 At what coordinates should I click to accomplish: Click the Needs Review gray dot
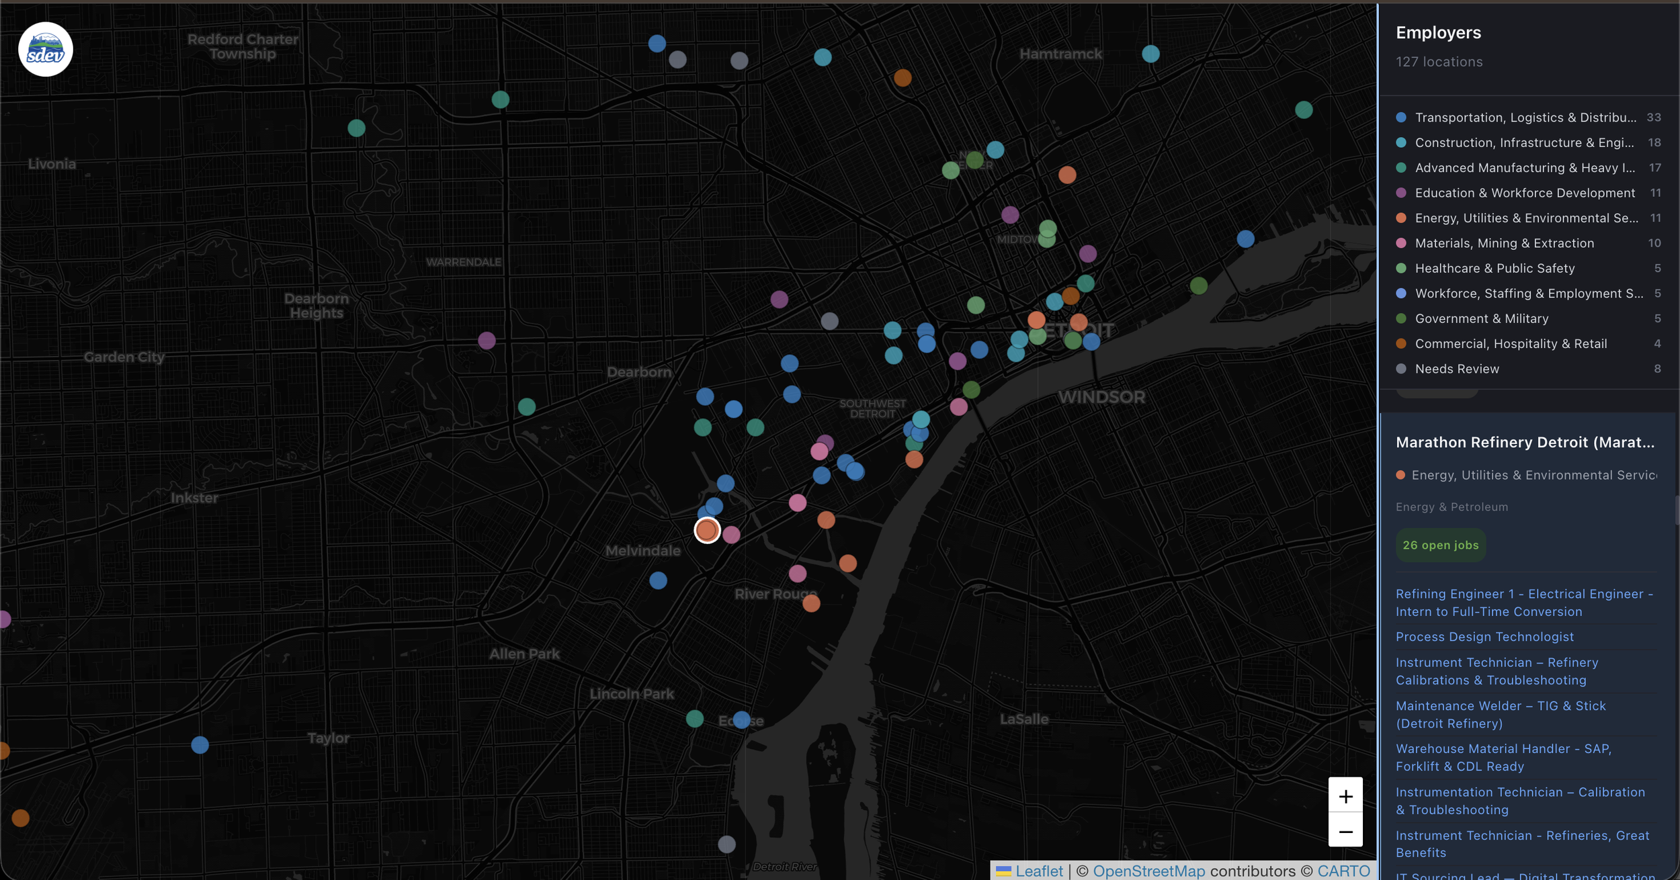(x=1401, y=369)
